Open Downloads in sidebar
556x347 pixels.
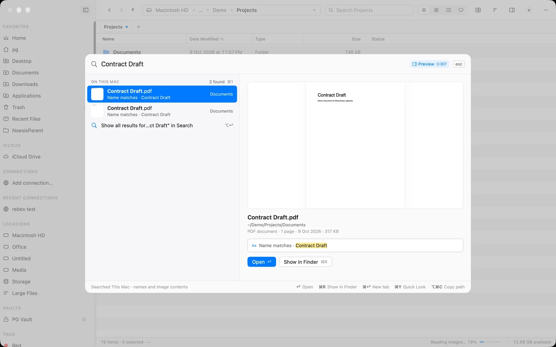(25, 84)
